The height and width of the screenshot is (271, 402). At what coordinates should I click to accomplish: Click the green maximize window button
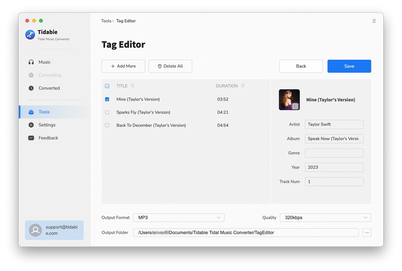click(41, 21)
